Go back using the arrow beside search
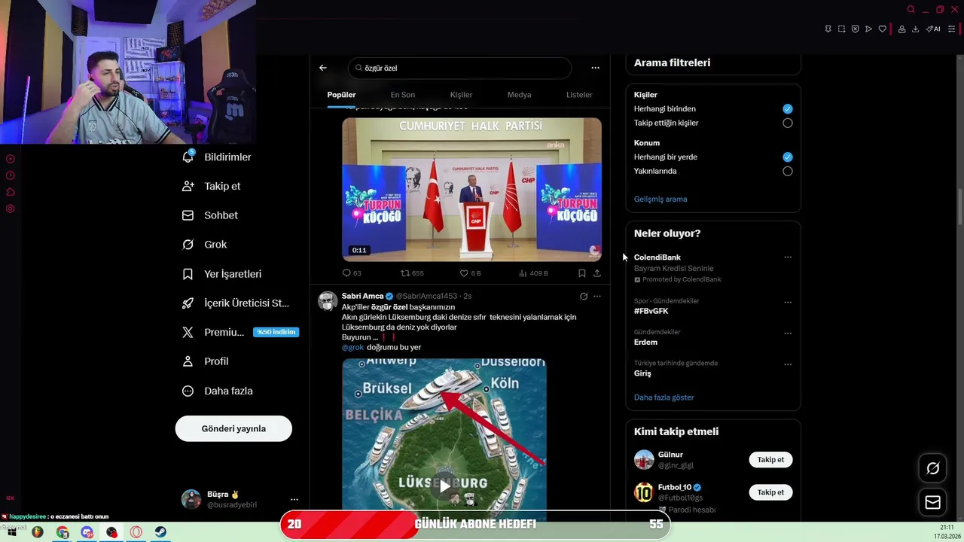964x542 pixels. tap(322, 68)
